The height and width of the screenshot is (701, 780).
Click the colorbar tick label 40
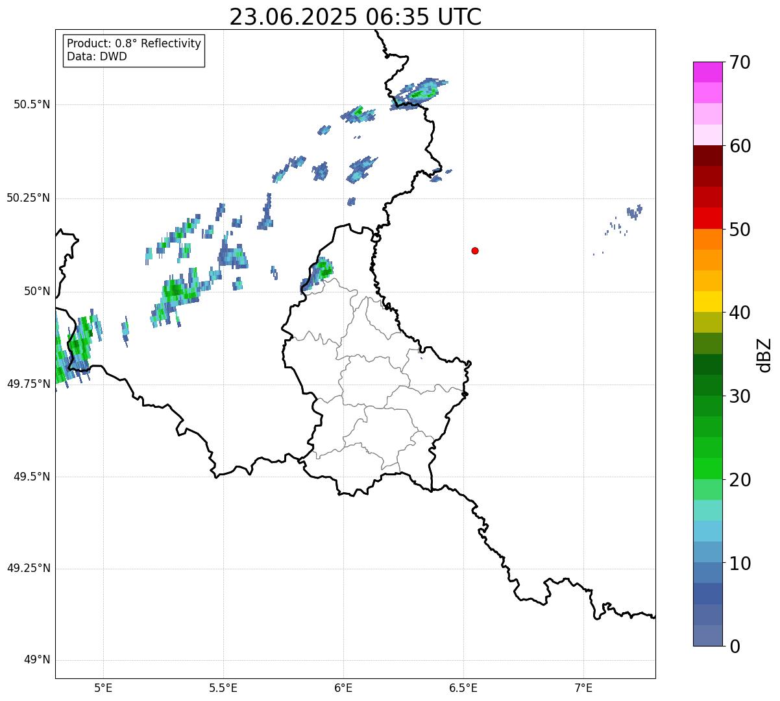[740, 313]
